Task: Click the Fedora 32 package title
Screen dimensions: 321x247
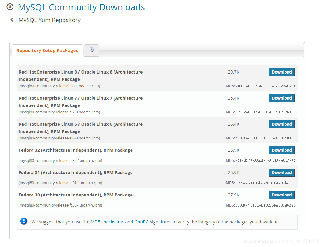Action: (x=75, y=150)
